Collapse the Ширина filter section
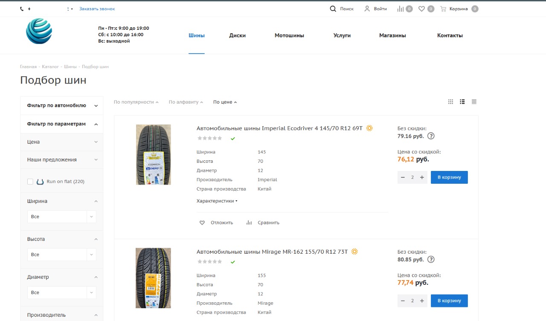The image size is (546, 321). (96, 201)
